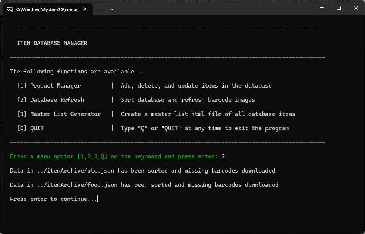Click the ITEM DATABASE MANAGER heading

tap(52, 43)
